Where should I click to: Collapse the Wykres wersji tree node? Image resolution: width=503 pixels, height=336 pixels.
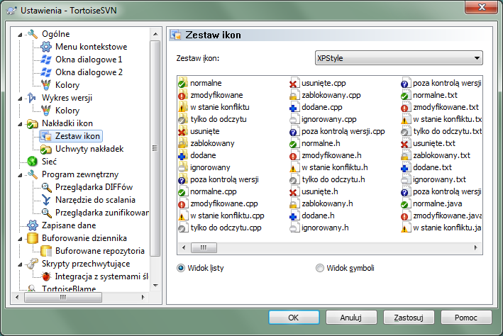tap(20, 98)
